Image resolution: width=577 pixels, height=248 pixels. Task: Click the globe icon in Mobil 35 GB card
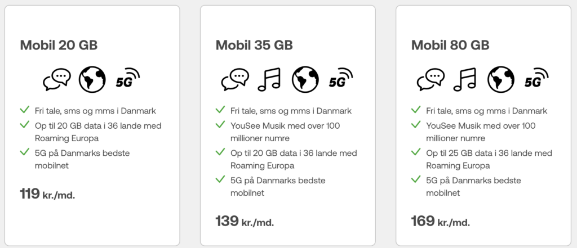click(305, 79)
